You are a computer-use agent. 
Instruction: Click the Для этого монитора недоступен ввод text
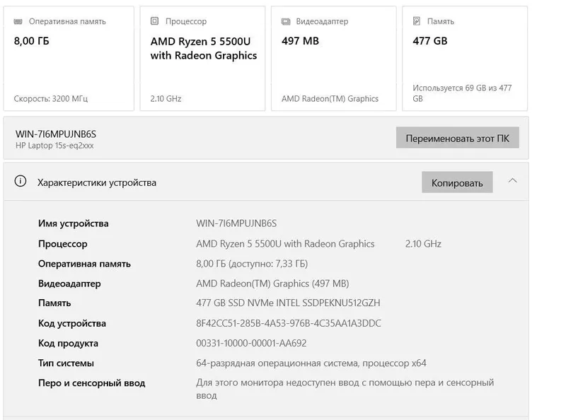pyautogui.click(x=345, y=389)
